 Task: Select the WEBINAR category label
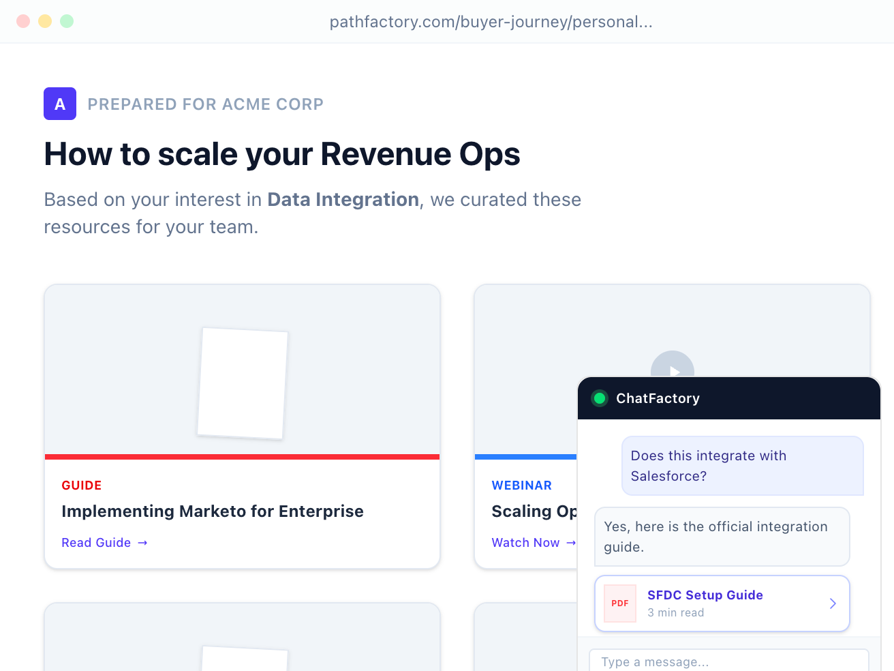522,485
